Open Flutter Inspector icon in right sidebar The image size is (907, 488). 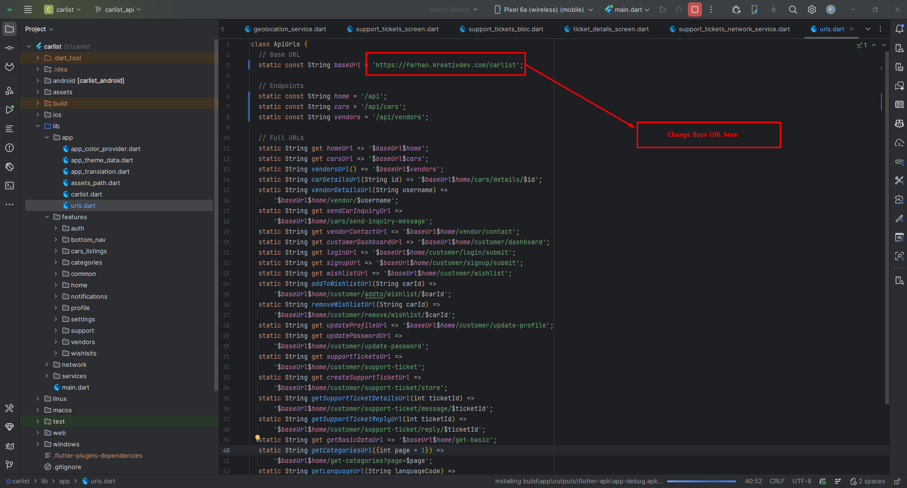pos(899,256)
